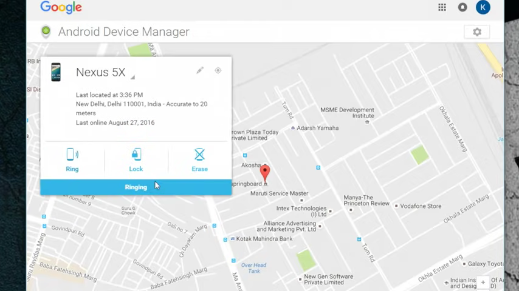Expand the Nexus 5X device dropdown
The image size is (519, 291).
click(132, 77)
